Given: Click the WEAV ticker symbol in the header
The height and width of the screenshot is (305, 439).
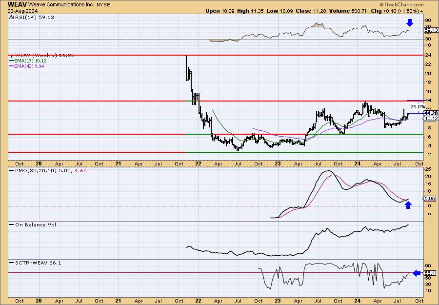Looking at the screenshot, I should (x=18, y=4).
